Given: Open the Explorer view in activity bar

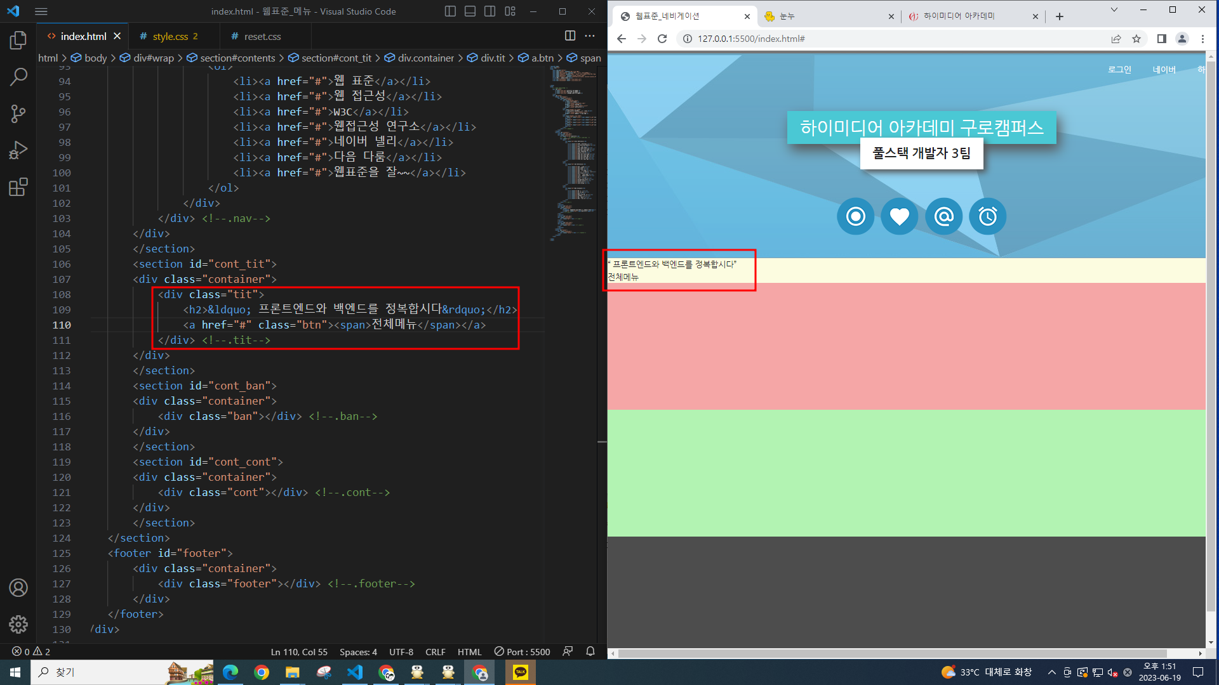Looking at the screenshot, I should 18,41.
